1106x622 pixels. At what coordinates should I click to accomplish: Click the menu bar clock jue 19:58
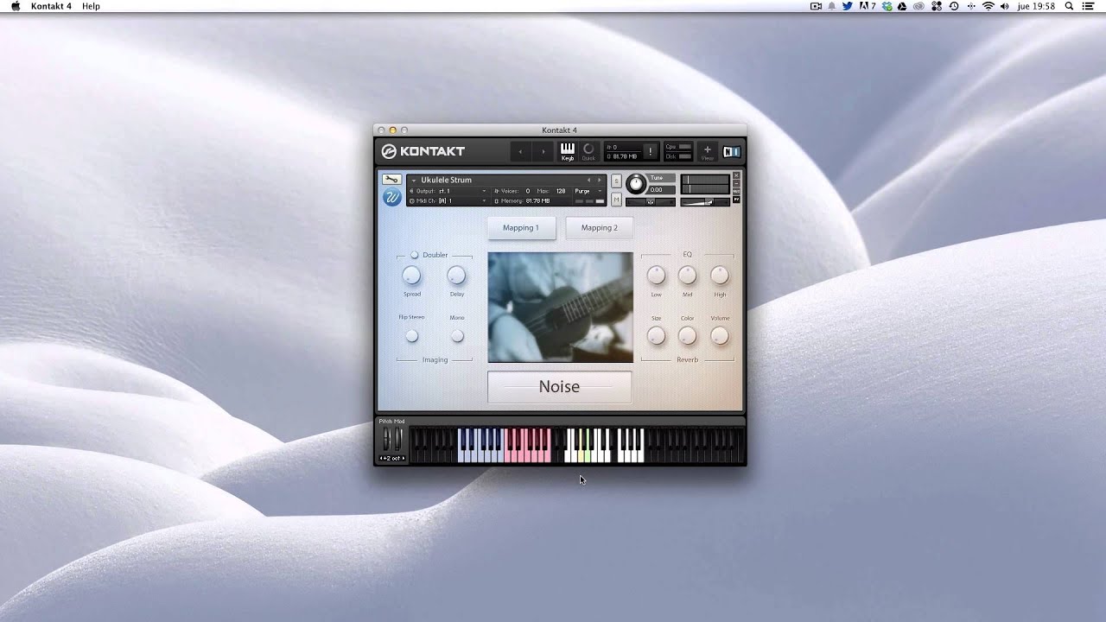click(x=1035, y=6)
